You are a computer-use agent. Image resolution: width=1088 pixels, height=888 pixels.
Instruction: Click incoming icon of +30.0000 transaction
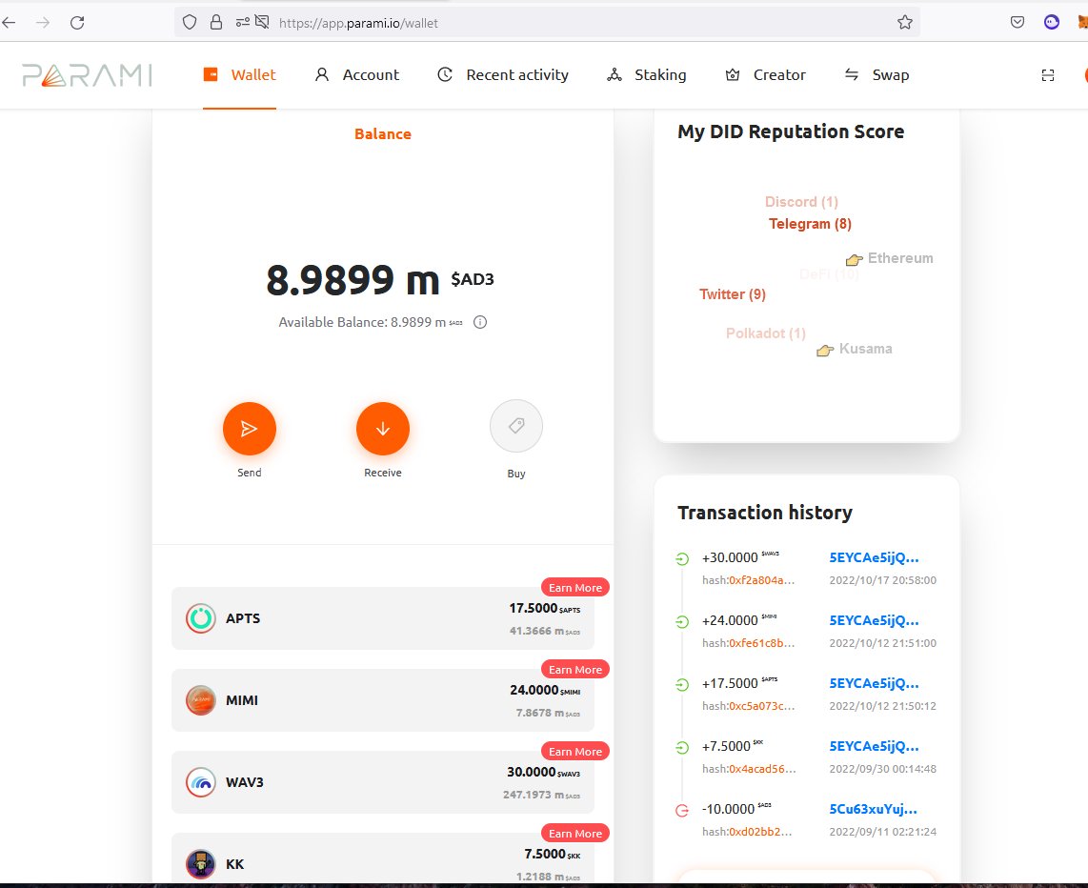tap(682, 558)
